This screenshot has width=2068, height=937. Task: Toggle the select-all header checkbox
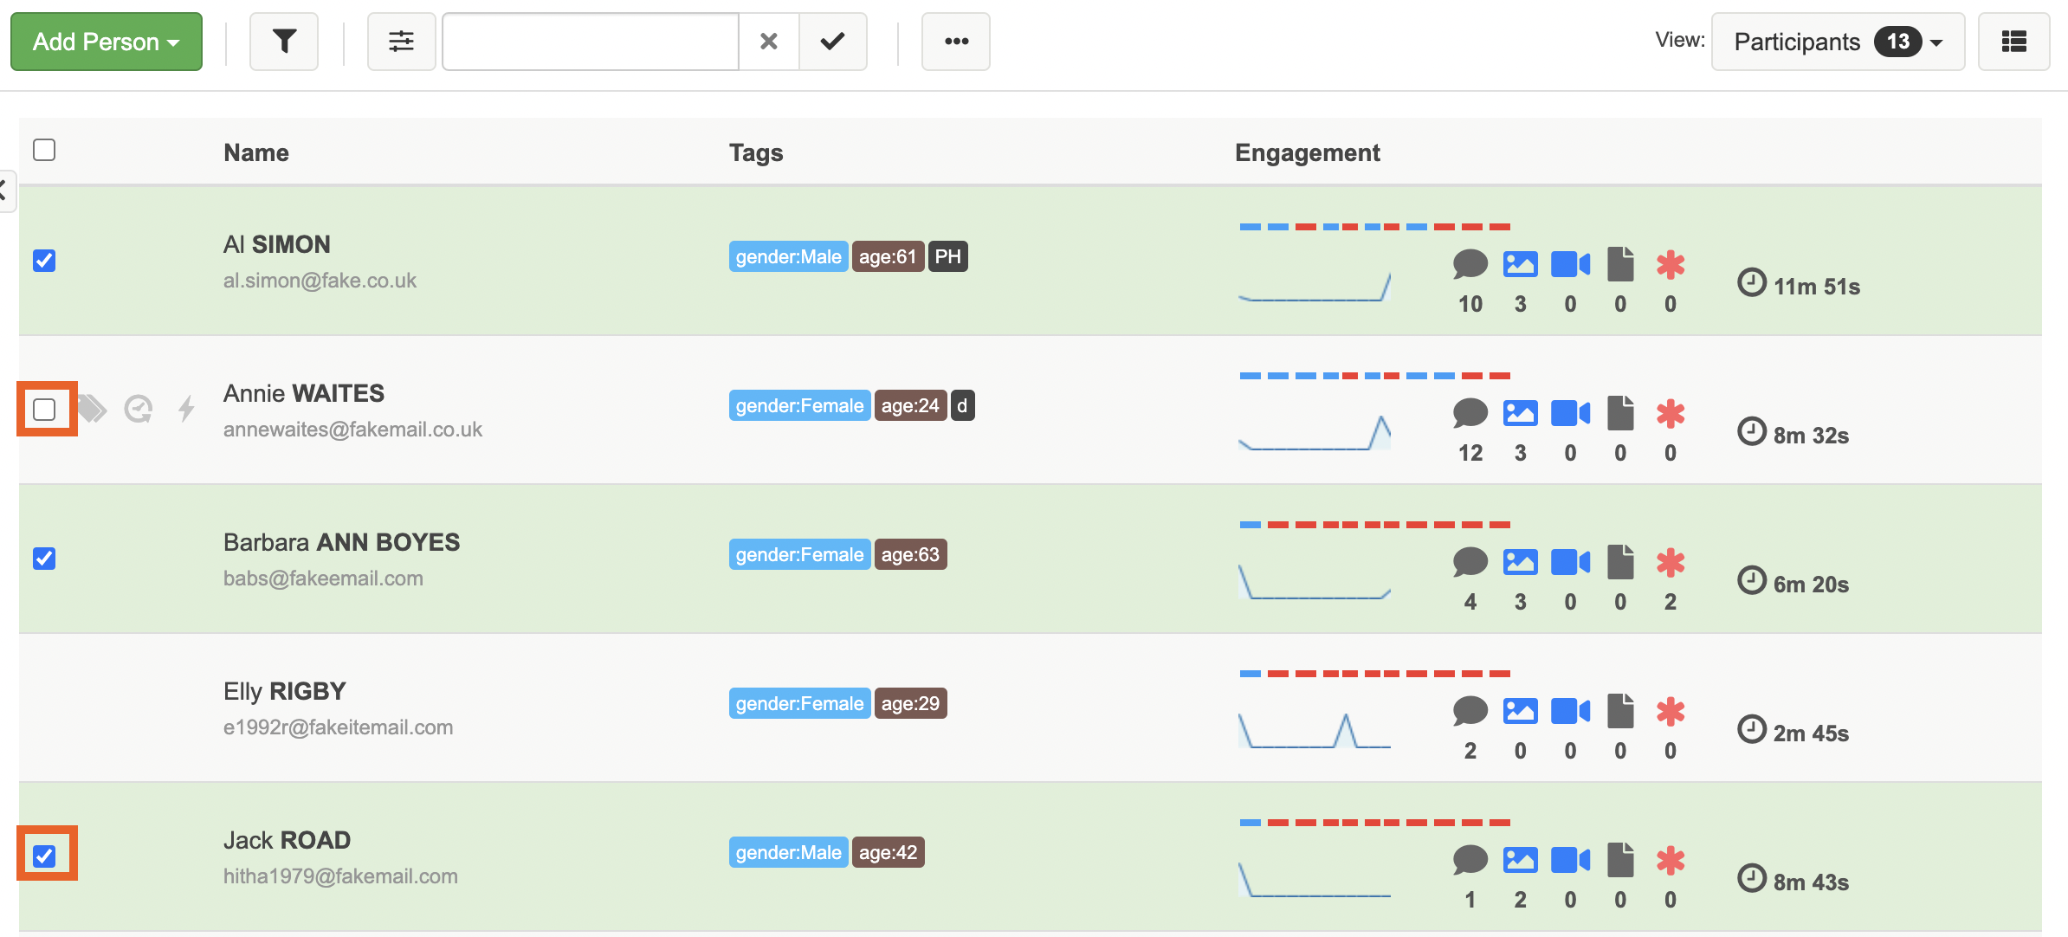44,150
